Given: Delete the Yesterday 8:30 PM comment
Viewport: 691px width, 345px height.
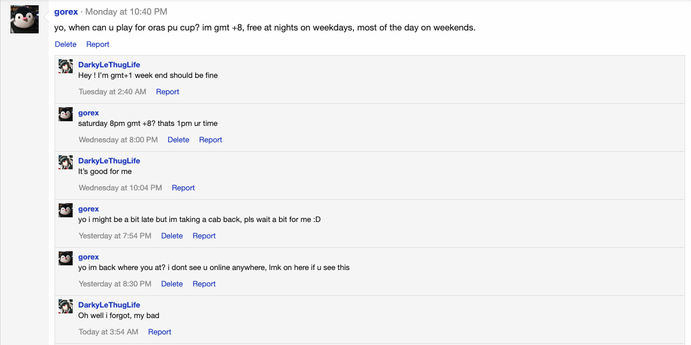Looking at the screenshot, I should [172, 284].
